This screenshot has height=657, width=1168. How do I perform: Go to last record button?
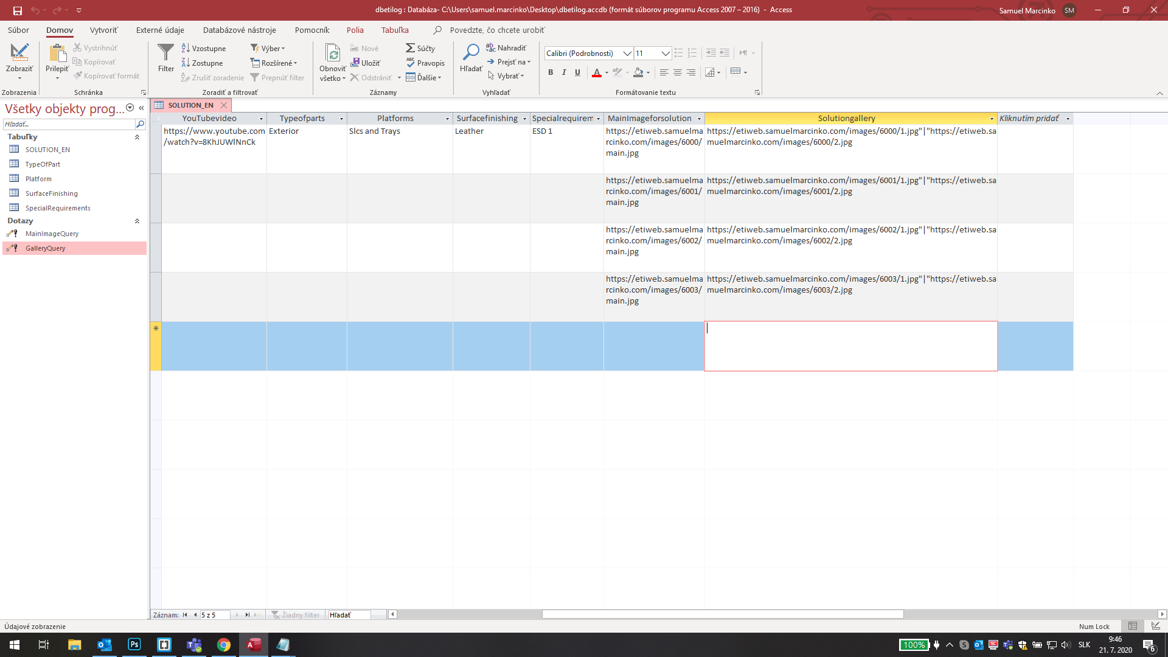point(247,615)
